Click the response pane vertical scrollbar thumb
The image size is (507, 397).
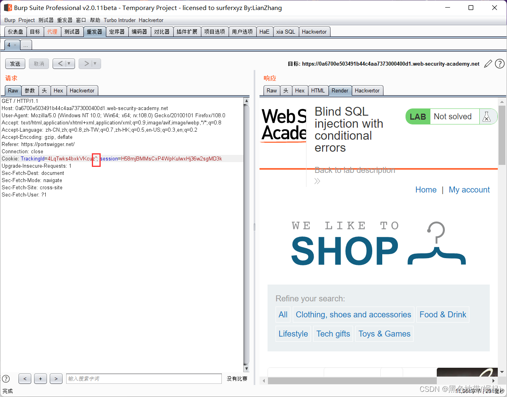[502, 136]
